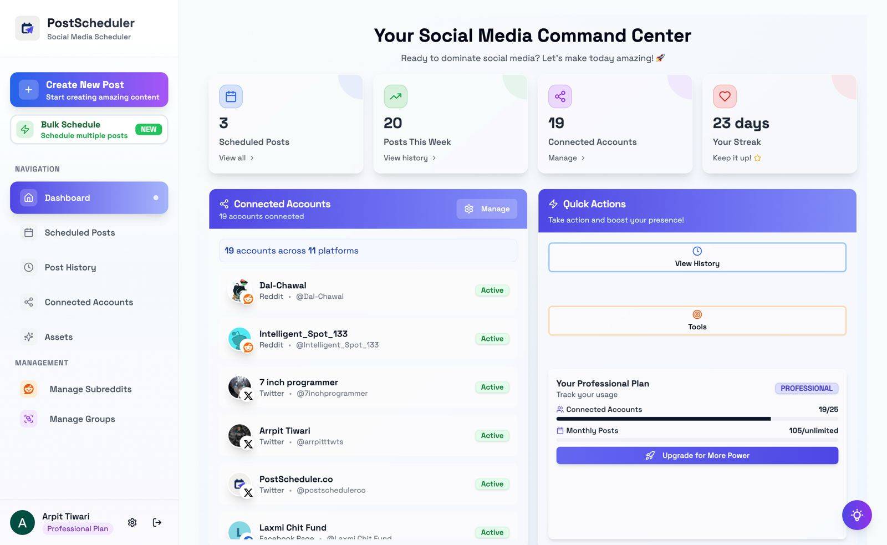The image size is (887, 545).
Task: Click the heart icon on Streak card
Action: 725,96
